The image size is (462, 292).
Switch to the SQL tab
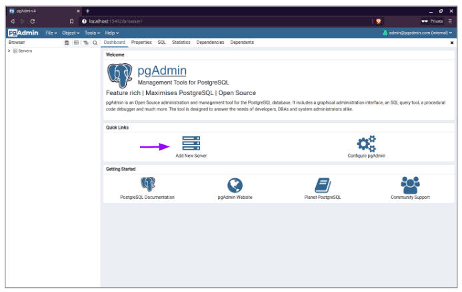(162, 43)
